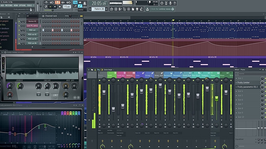Click the MIDI out #2 channel button
Image resolution: width=266 pixels, height=149 pixels.
click(x=32, y=34)
